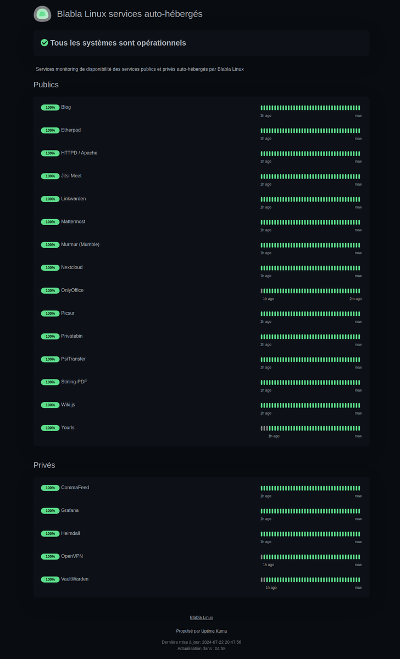Click the Stirling-PDF uptime badge
400x659 pixels.
point(50,382)
